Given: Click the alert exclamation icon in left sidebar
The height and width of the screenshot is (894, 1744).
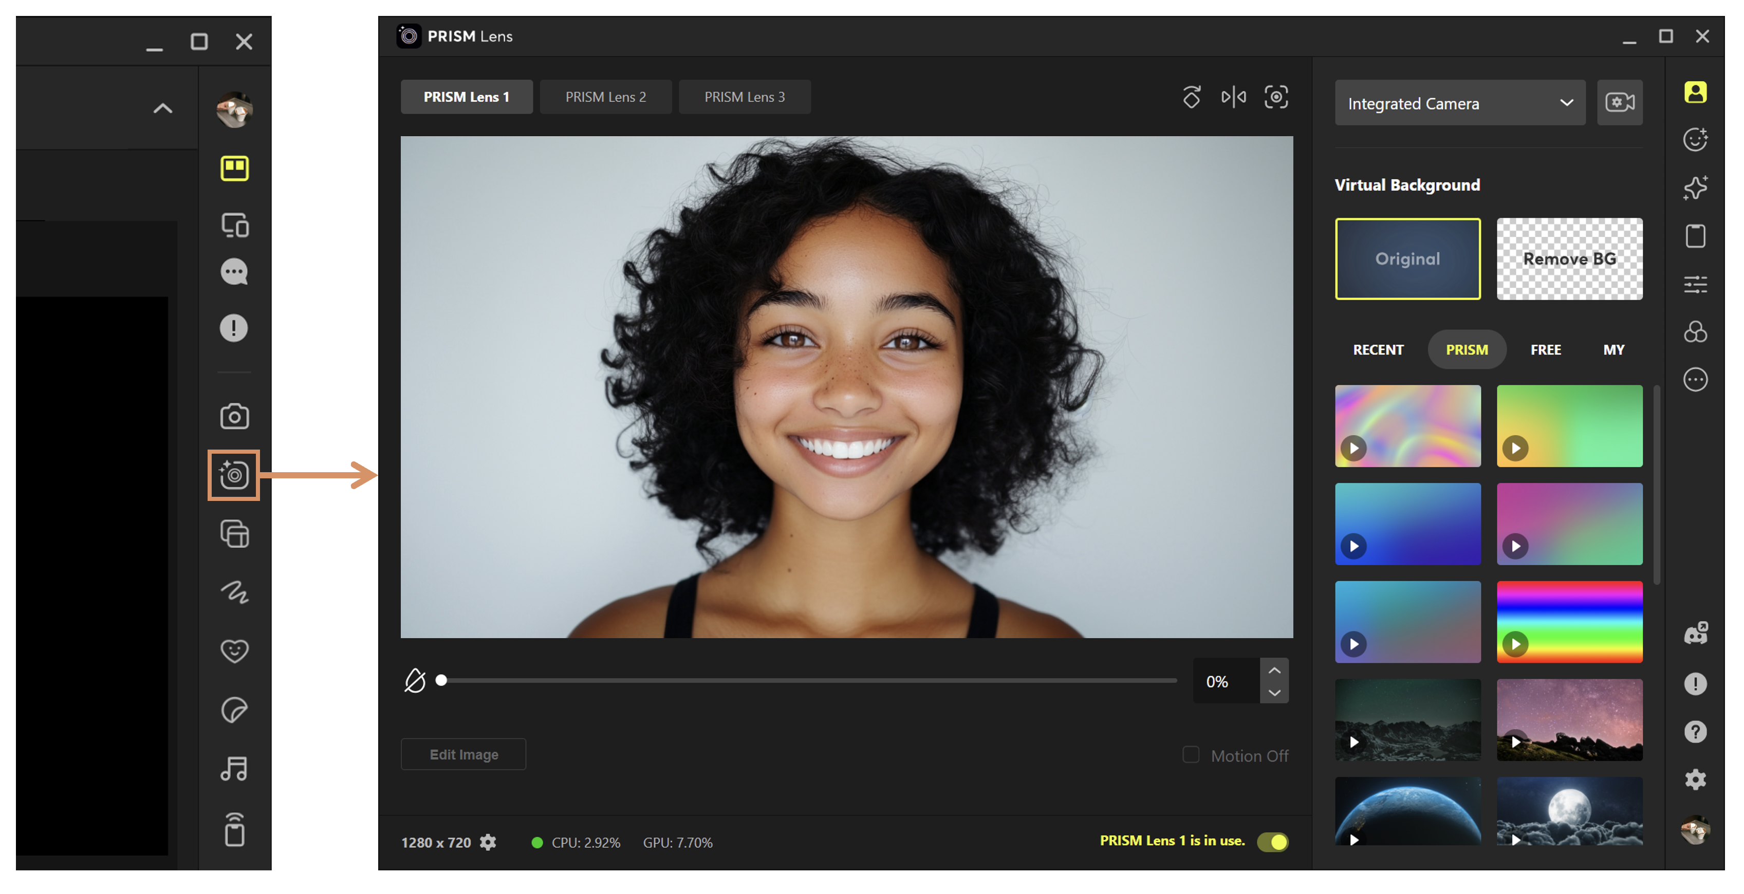Looking at the screenshot, I should click(x=234, y=328).
